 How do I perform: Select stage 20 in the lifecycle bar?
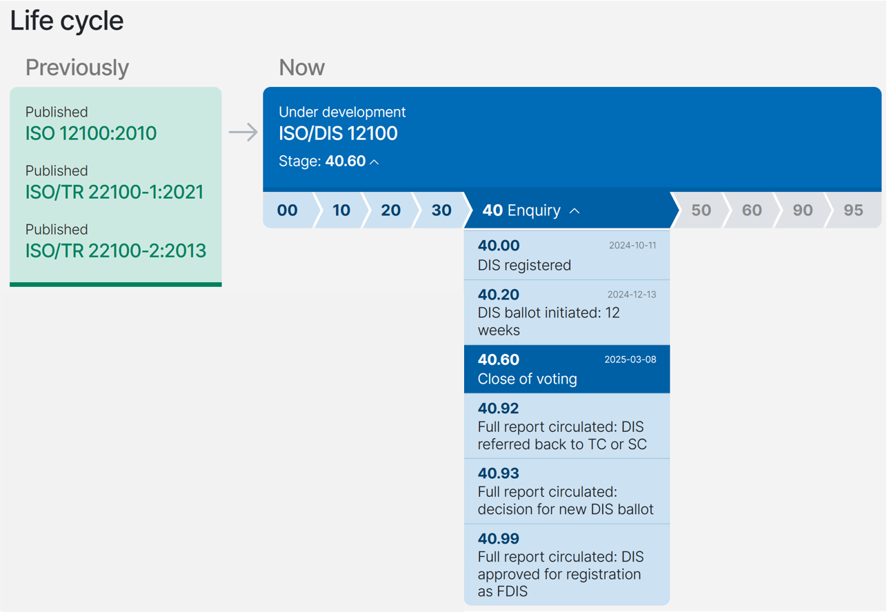pos(390,210)
